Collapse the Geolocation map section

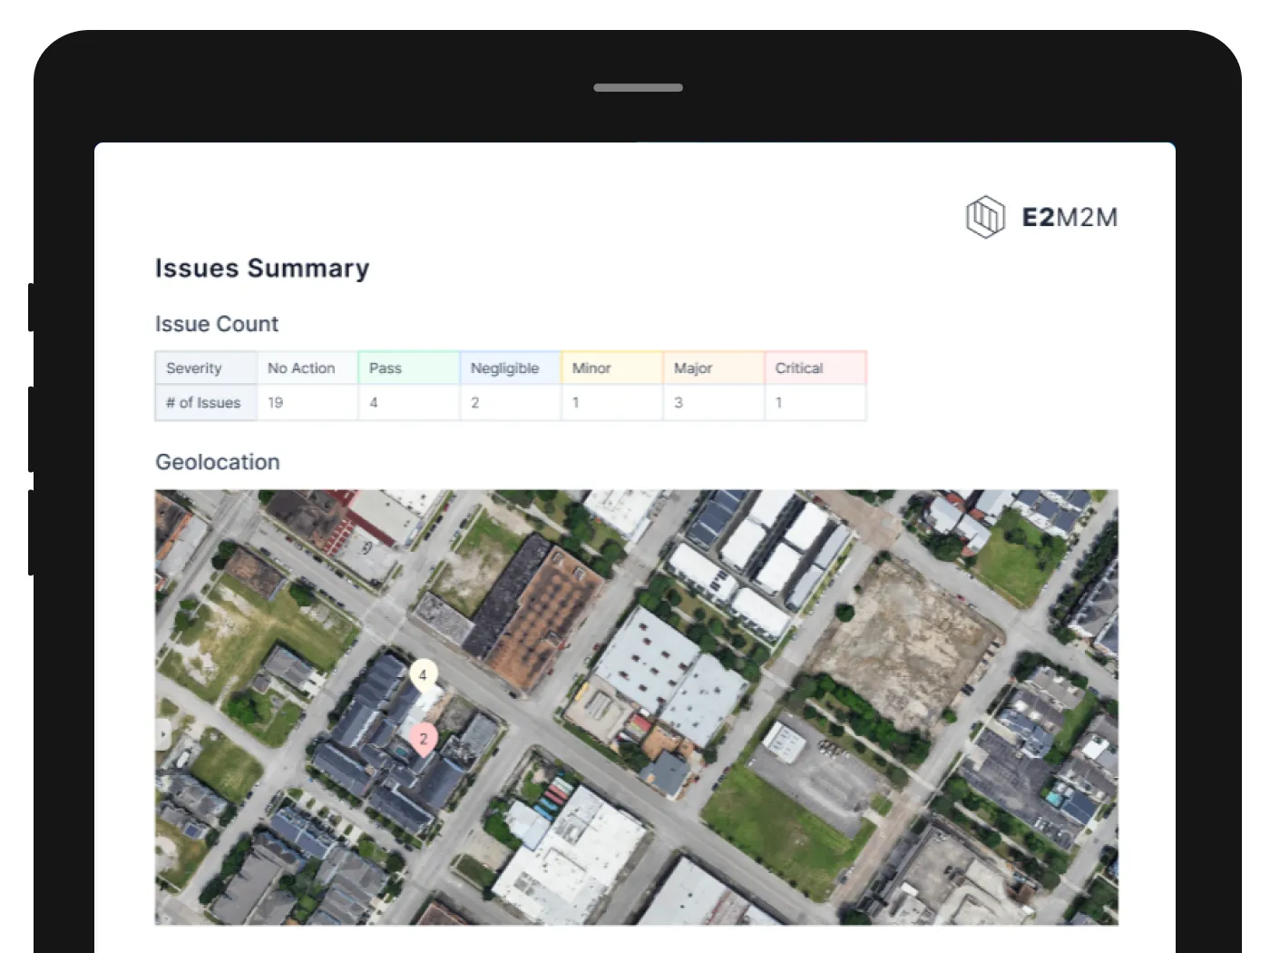pos(217,462)
